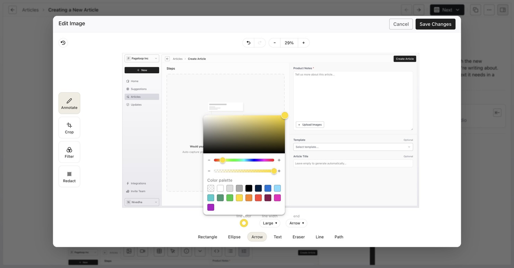This screenshot has width=514, height=268.
Task: Click the collapse panel icon in background page
Action: pos(497,113)
